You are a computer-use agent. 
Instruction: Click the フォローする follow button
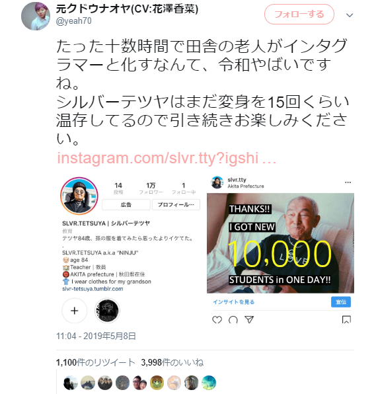tap(299, 15)
